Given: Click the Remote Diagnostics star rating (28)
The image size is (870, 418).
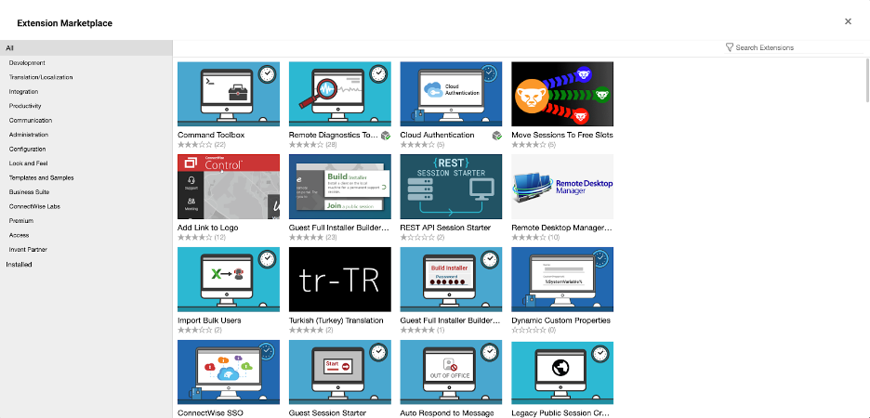Looking at the screenshot, I should pos(313,145).
